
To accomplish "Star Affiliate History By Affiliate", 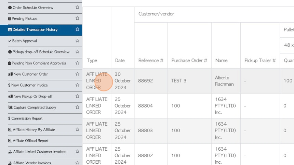I will pyautogui.click(x=77, y=129).
